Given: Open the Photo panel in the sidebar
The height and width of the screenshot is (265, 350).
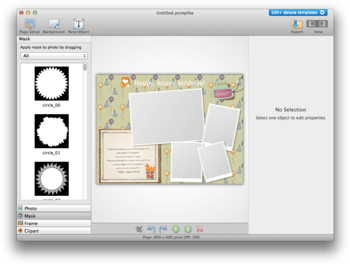Looking at the screenshot, I should coord(54,208).
